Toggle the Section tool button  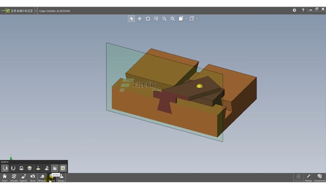tap(51, 178)
